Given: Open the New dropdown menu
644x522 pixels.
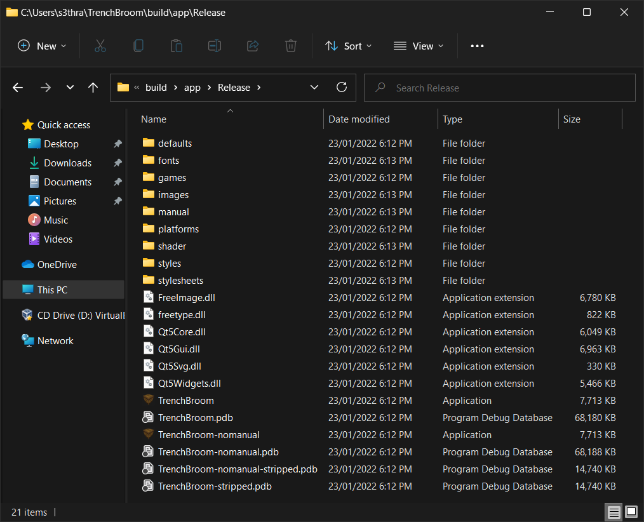Looking at the screenshot, I should [x=42, y=46].
